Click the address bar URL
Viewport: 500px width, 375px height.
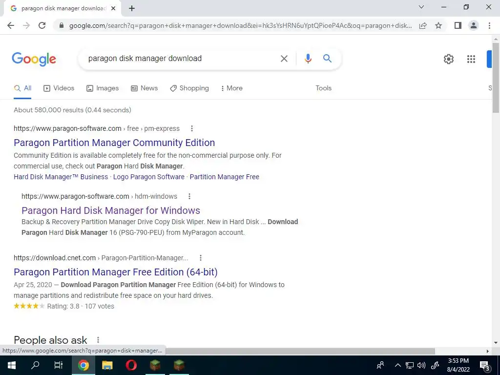[x=240, y=25]
